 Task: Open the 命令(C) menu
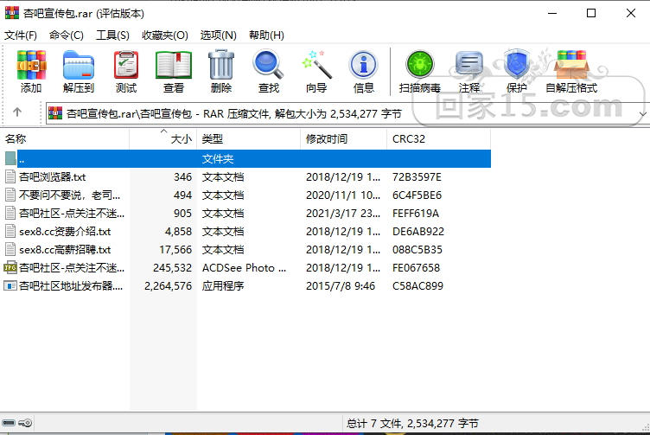coord(66,35)
